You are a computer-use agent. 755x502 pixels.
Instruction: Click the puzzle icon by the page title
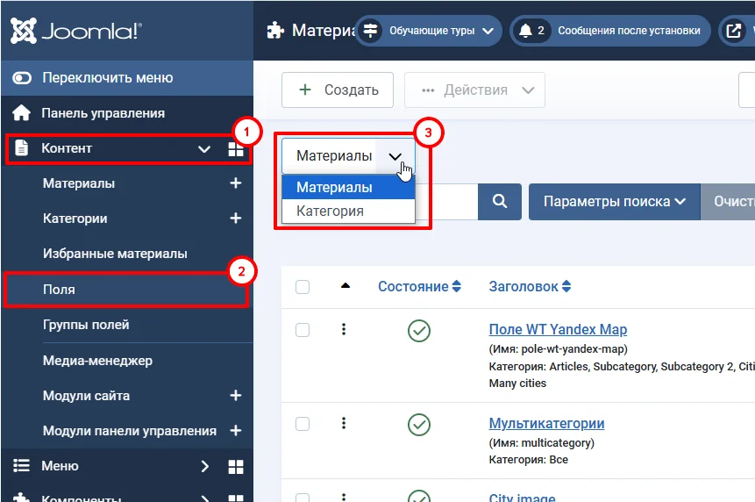275,31
